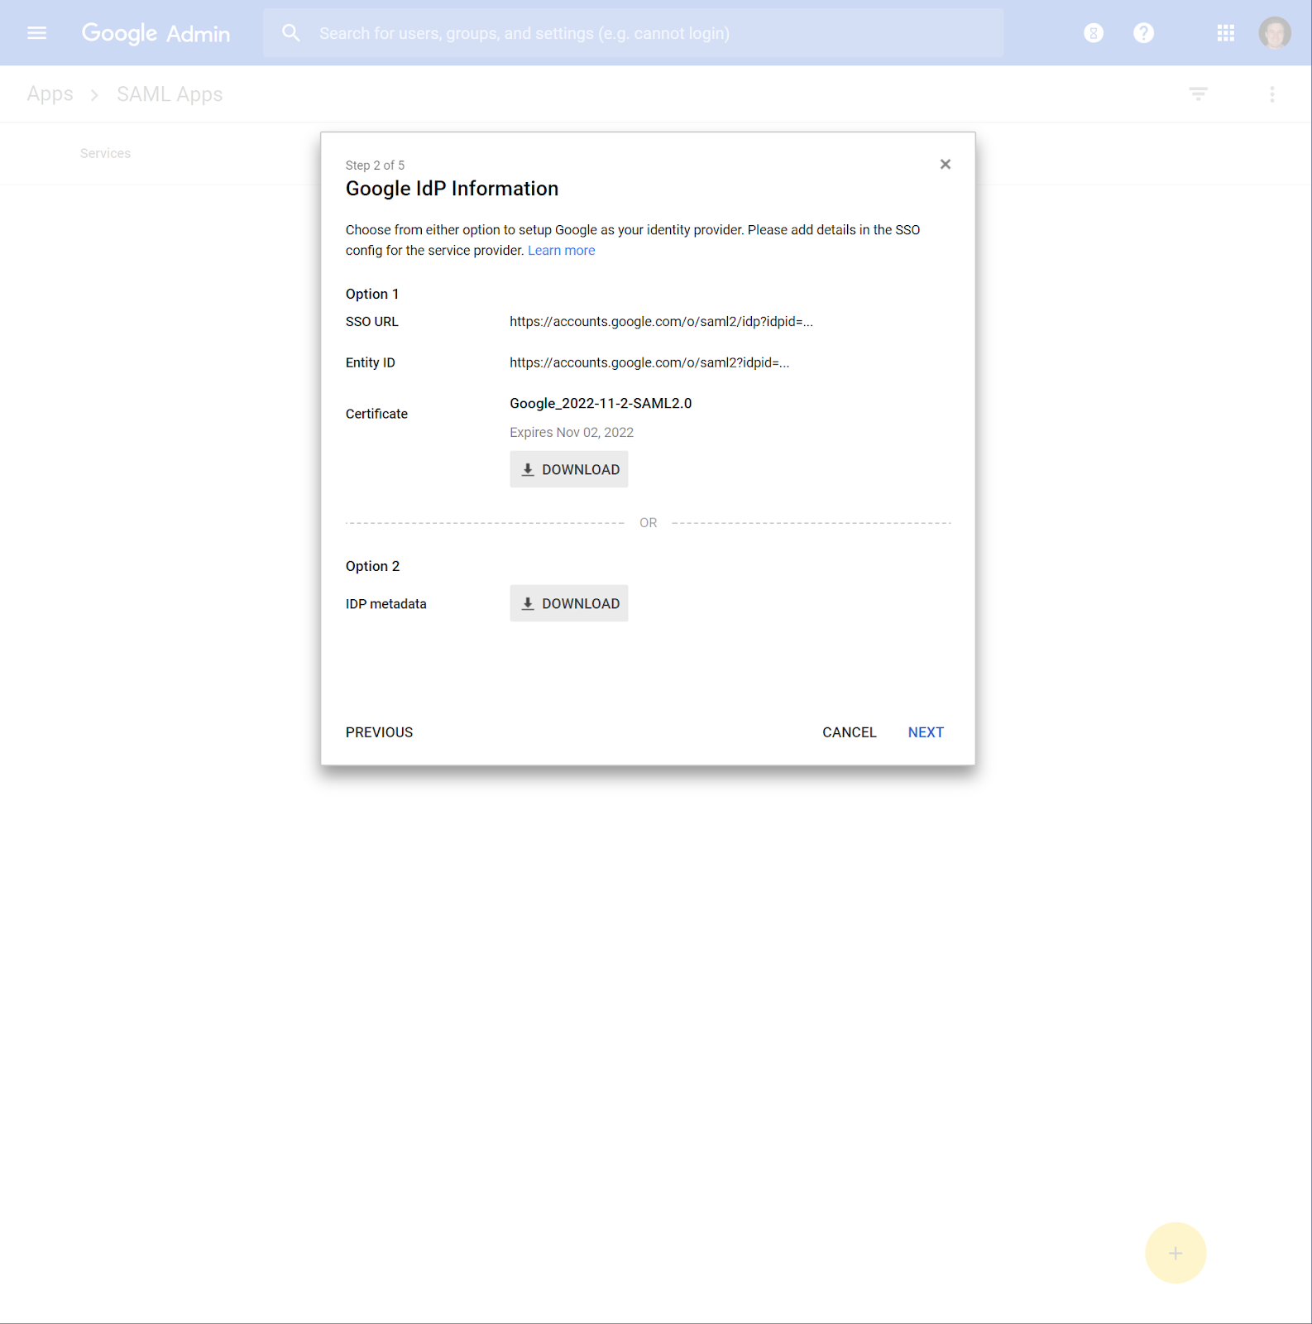Click the Google Admin logo
The height and width of the screenshot is (1324, 1312).
pos(156,33)
